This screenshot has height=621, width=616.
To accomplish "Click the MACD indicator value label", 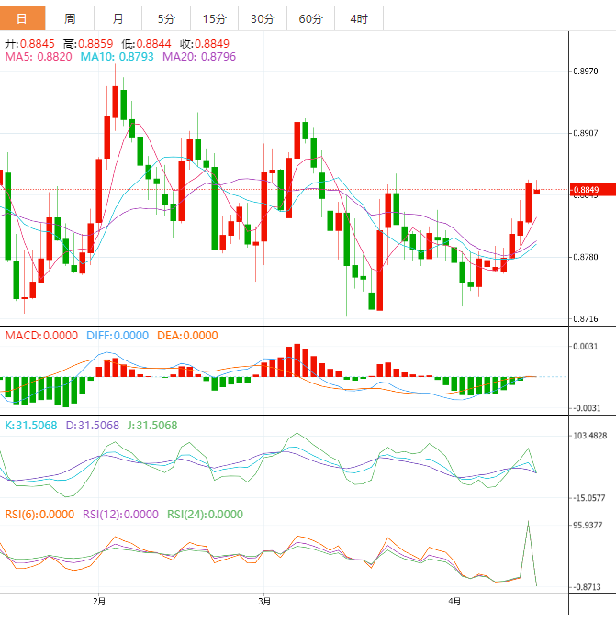I will tap(41, 336).
